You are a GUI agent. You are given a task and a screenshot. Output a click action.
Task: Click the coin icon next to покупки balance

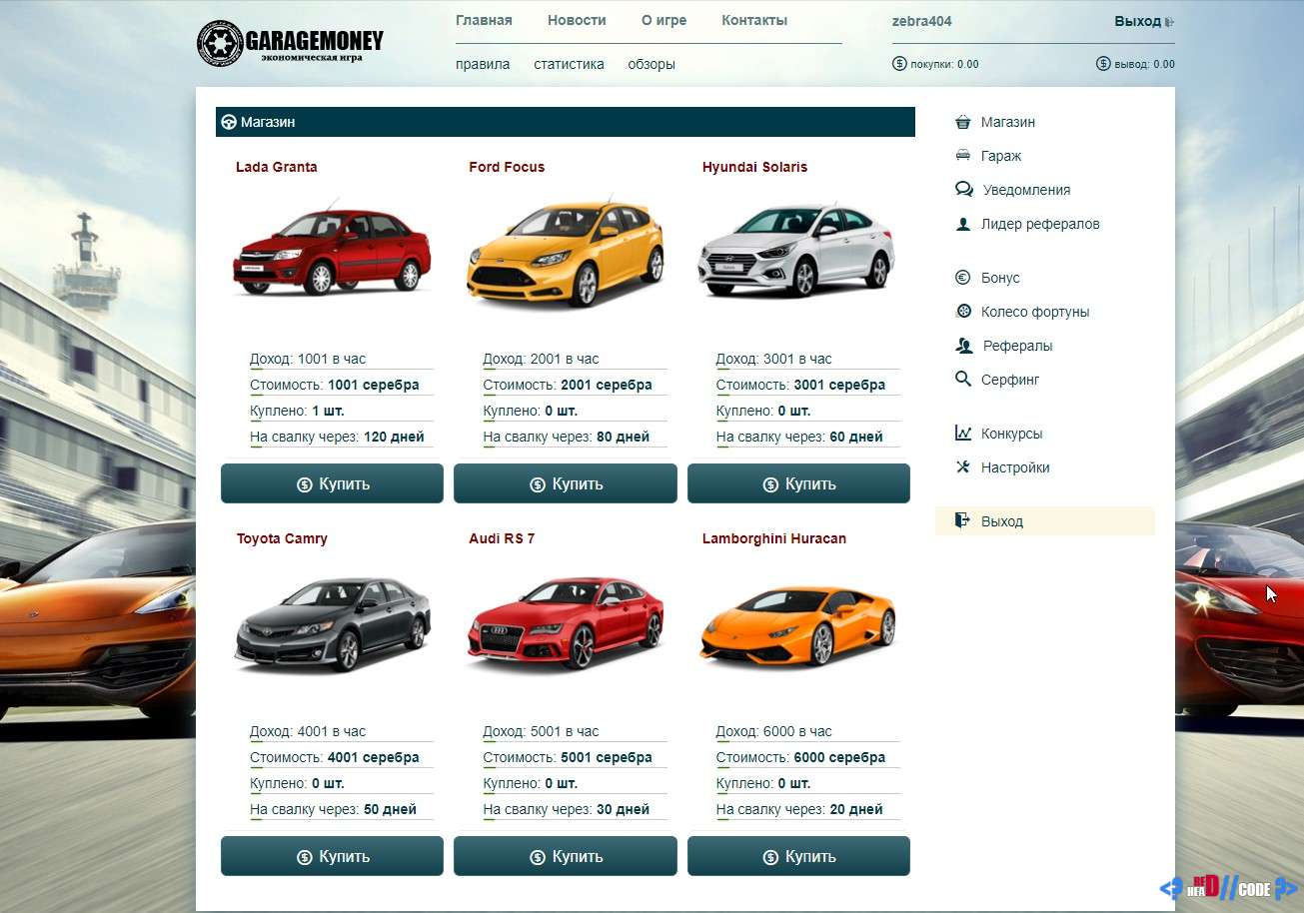pyautogui.click(x=898, y=64)
